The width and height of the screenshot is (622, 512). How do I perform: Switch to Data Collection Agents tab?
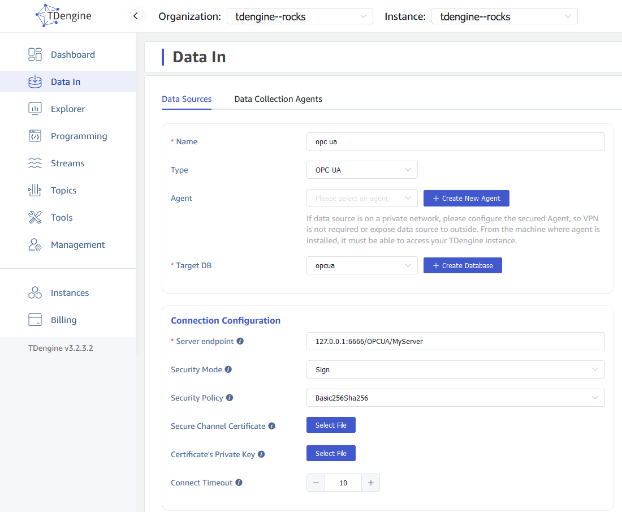pos(278,99)
